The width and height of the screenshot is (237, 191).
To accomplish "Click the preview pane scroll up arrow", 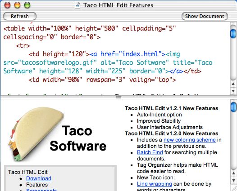I will click(x=233, y=173).
